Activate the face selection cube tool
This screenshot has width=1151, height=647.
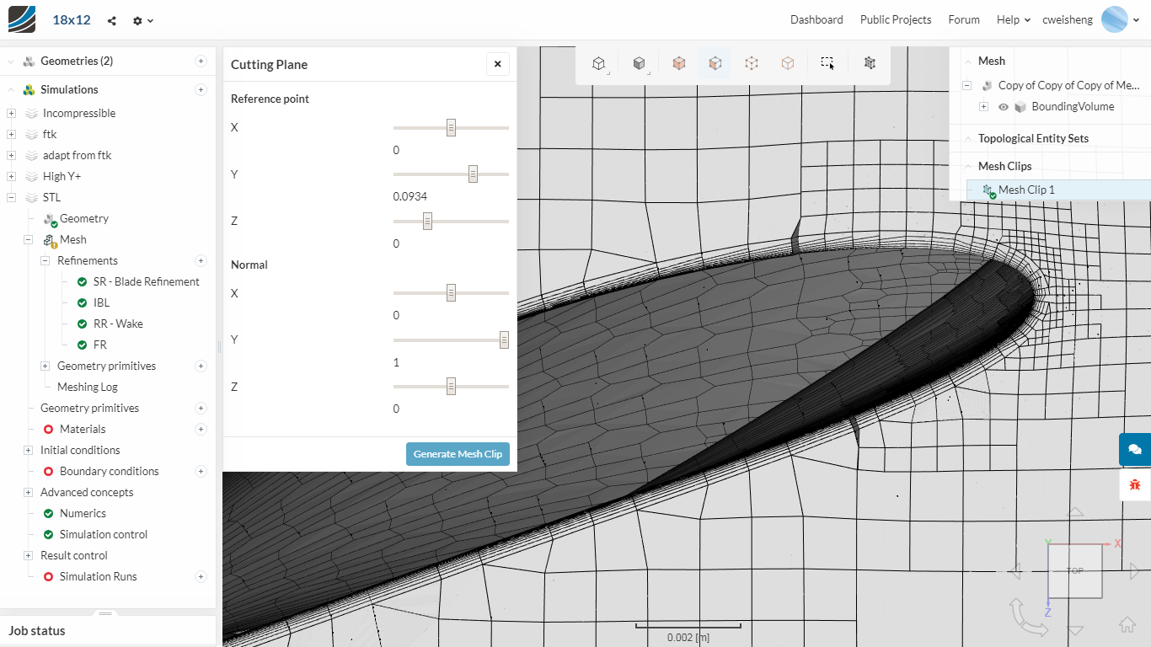(715, 63)
